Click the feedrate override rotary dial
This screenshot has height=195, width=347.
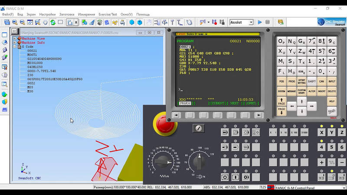163,162
